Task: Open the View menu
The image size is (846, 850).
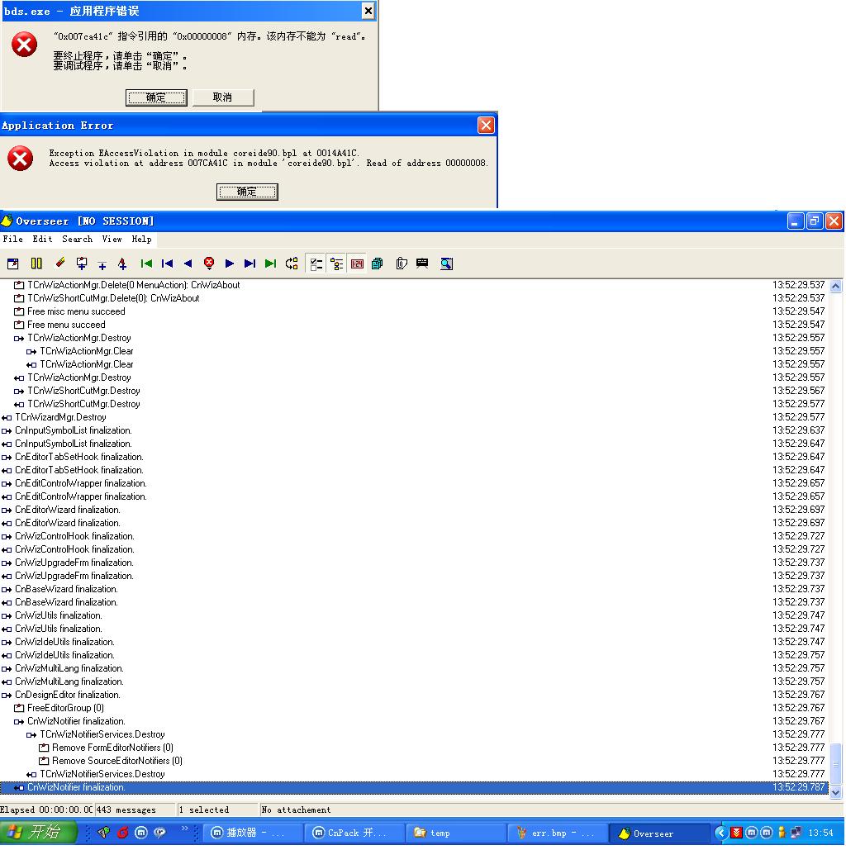Action: pos(112,239)
